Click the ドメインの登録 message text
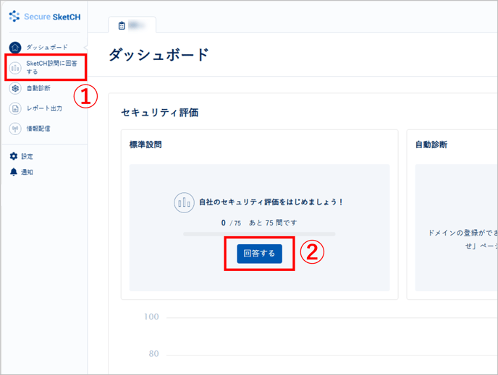Image resolution: width=498 pixels, height=375 pixels. tap(463, 239)
